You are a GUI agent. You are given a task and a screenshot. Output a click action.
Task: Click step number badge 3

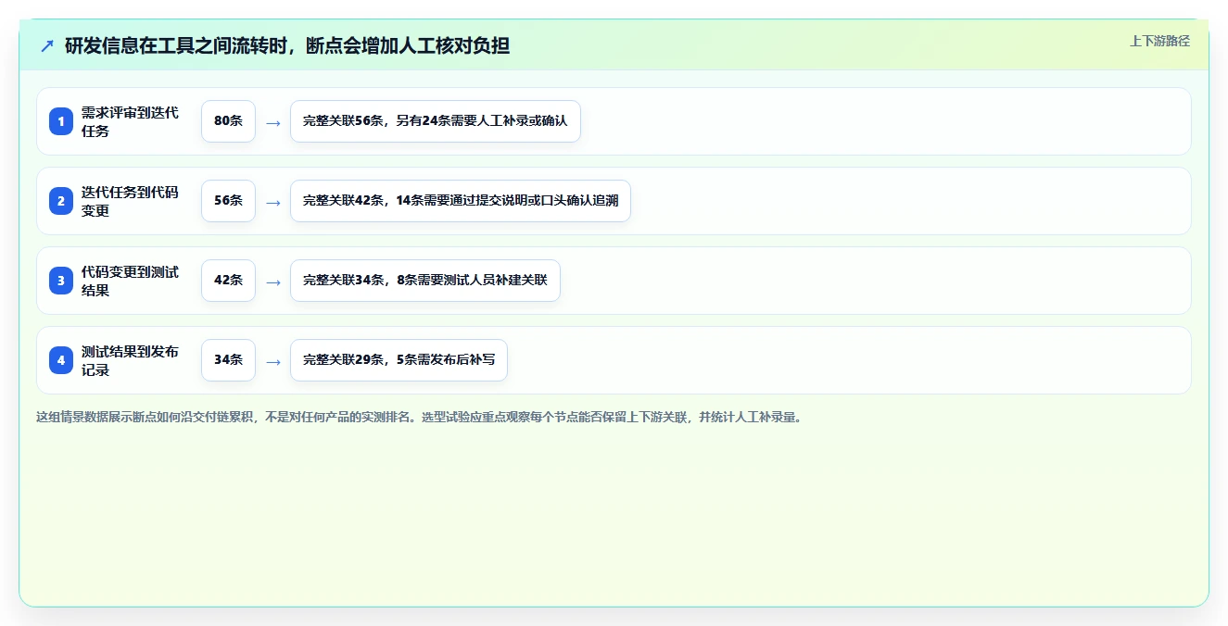[x=61, y=281]
